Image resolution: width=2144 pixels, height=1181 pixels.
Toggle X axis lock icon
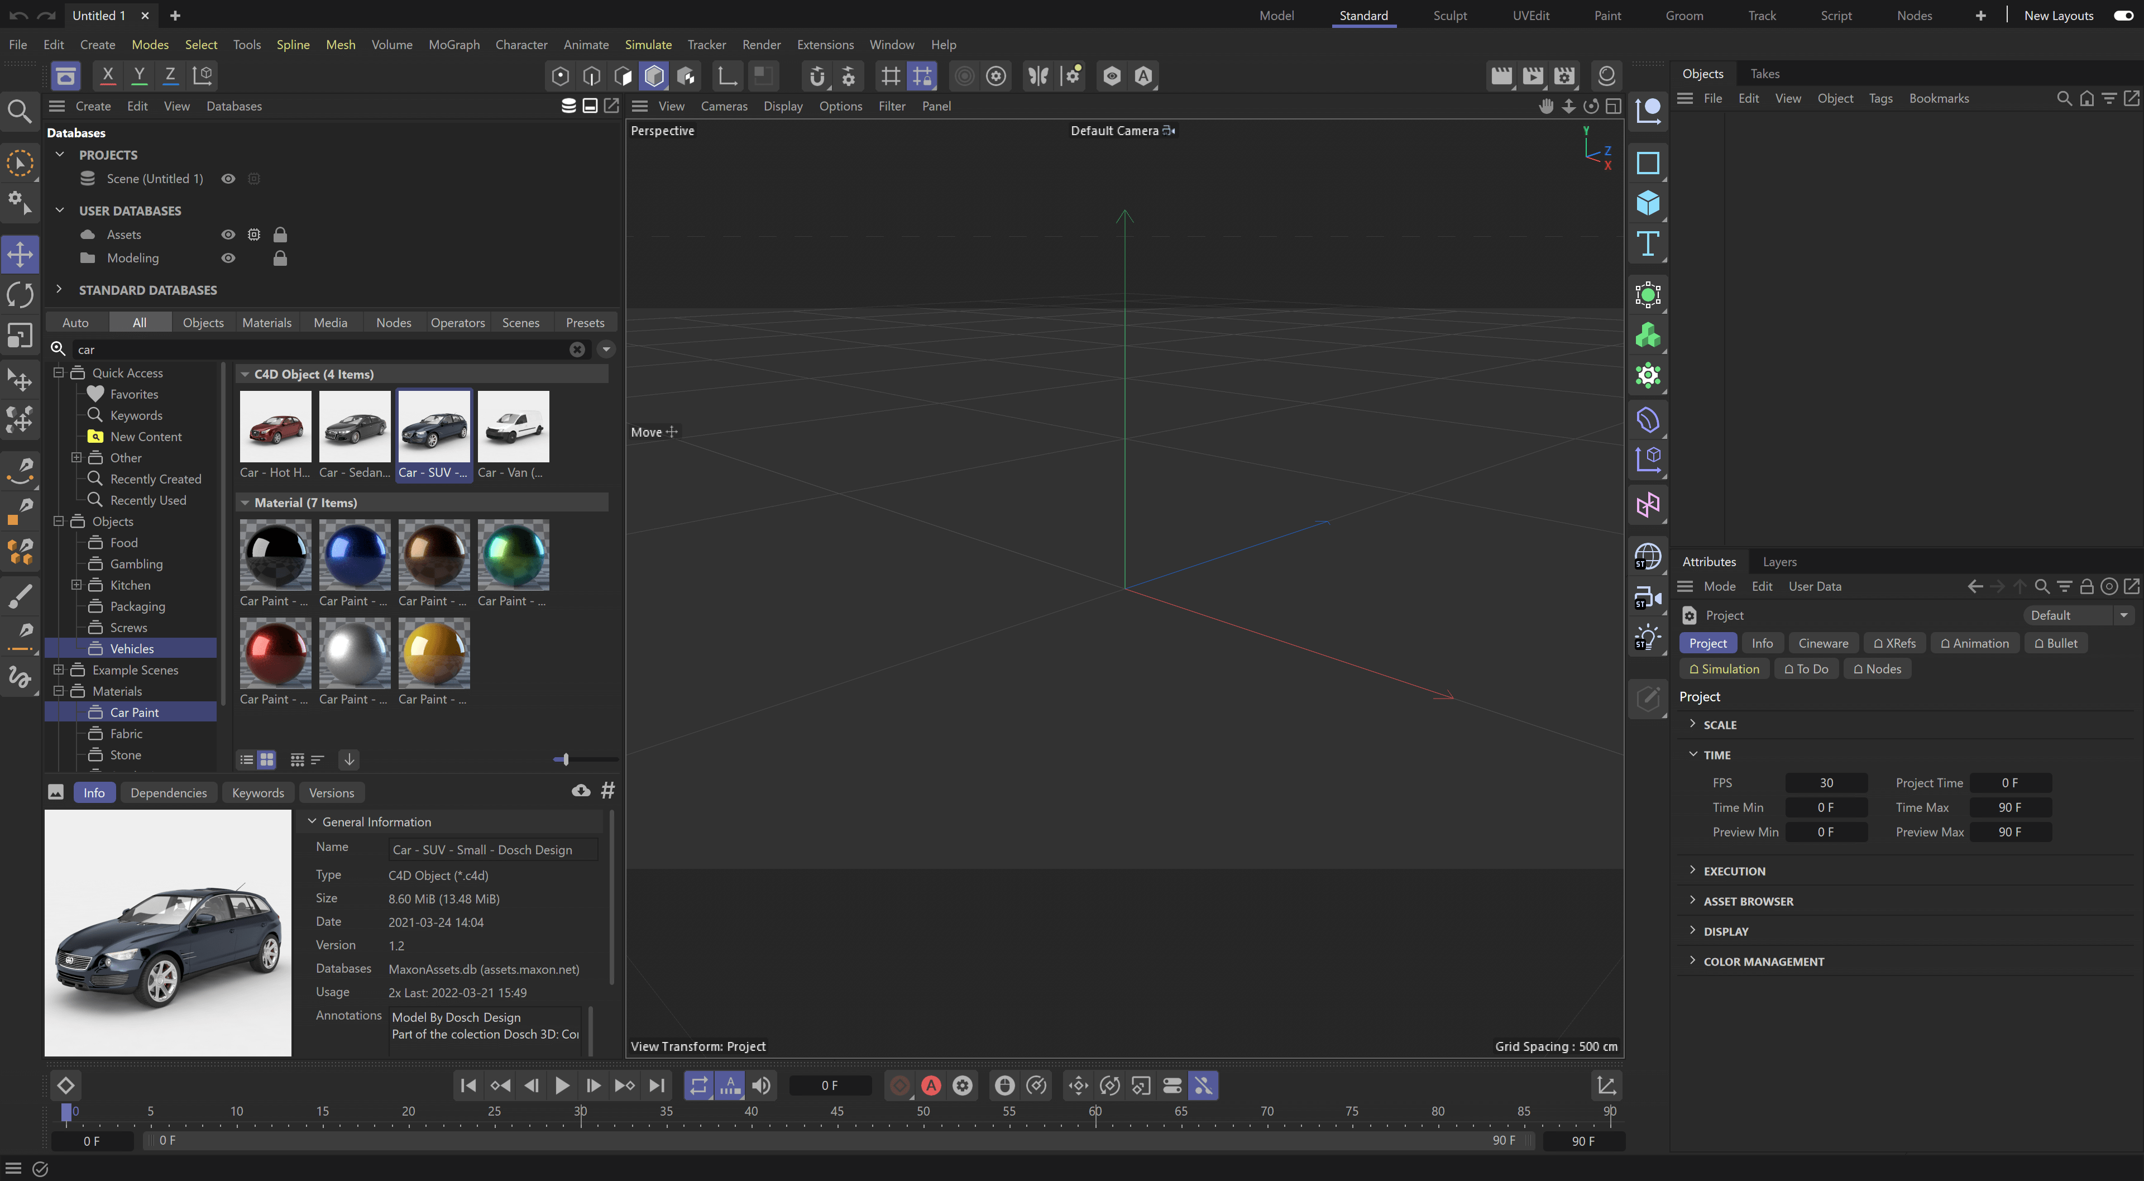[x=107, y=76]
